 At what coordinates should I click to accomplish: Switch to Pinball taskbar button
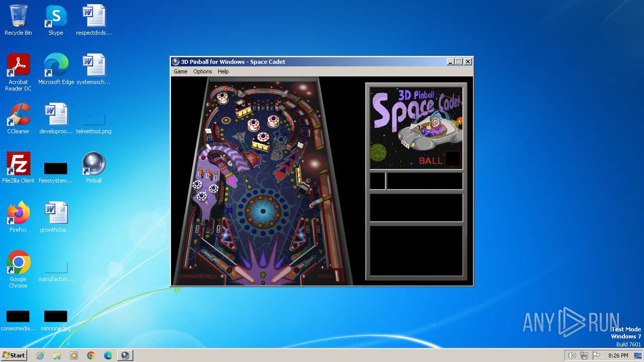125,355
